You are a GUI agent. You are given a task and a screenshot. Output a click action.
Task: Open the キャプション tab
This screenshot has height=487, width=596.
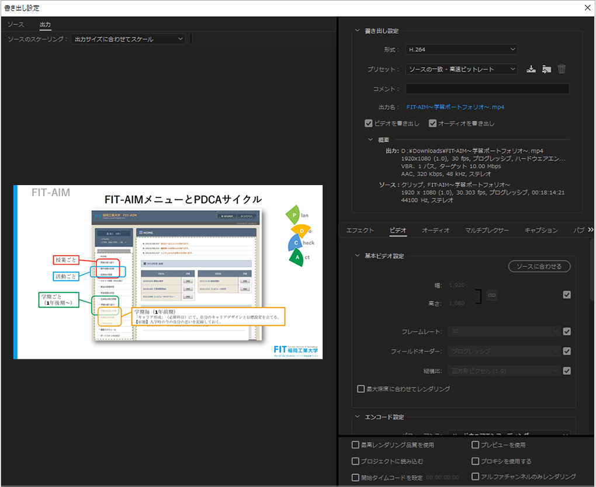click(x=541, y=230)
